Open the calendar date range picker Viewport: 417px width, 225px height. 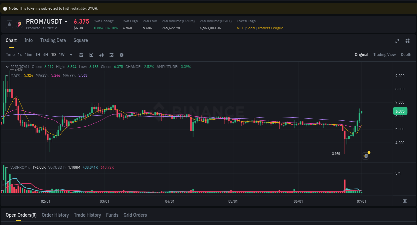[81, 55]
